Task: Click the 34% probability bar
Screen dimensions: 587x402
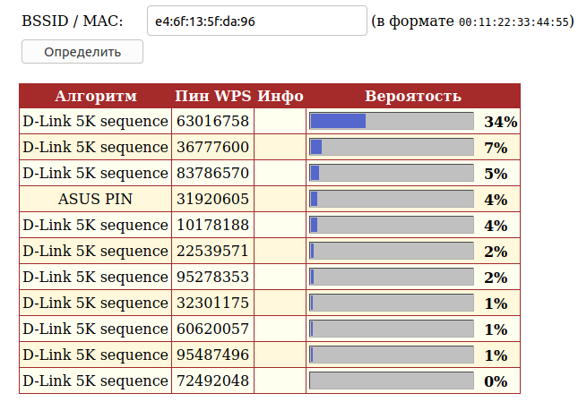Action: point(391,121)
